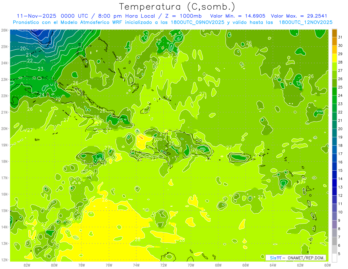Click the "16N" latitude axis label
Screen dimensions: 348x269
coord(4,194)
